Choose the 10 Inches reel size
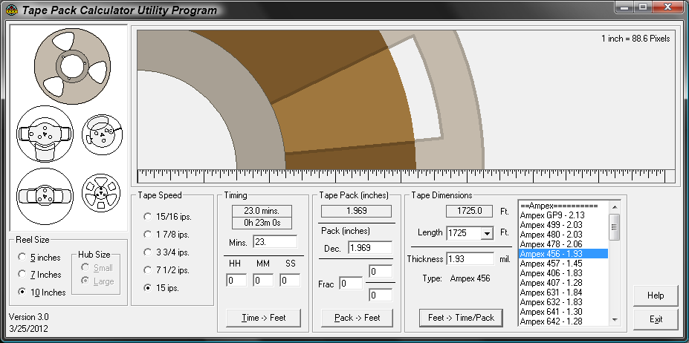Image resolution: width=689 pixels, height=343 pixels. point(42,293)
